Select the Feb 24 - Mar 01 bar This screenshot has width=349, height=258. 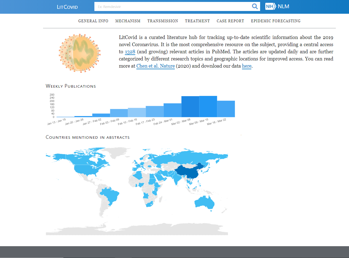click(172, 110)
